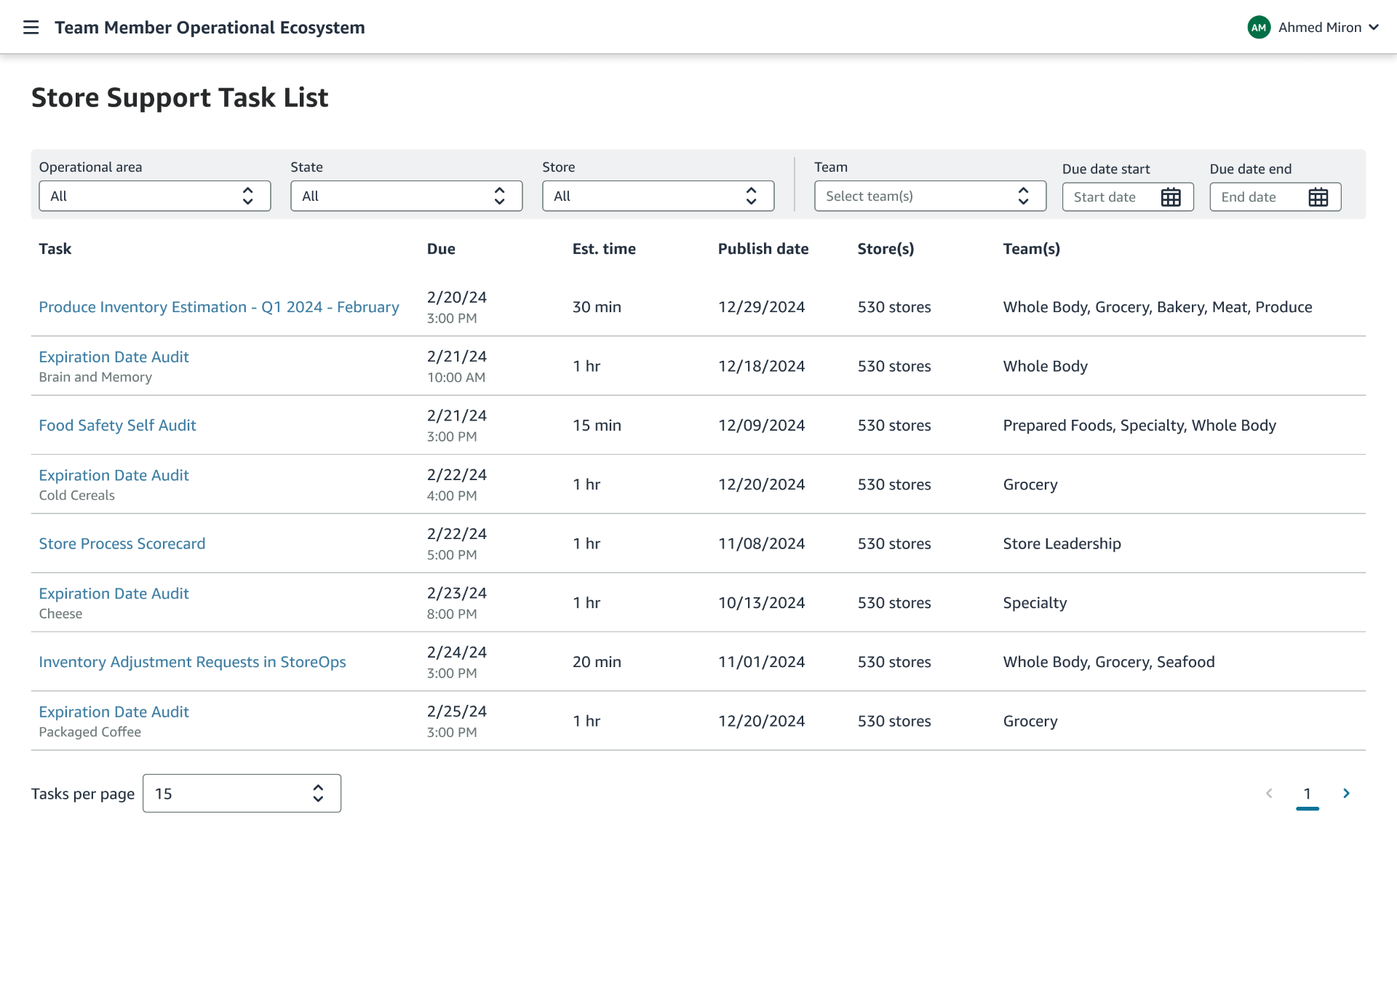Screen dimensions: 1397x993
Task: Open the hamburger navigation menu
Action: tap(31, 28)
